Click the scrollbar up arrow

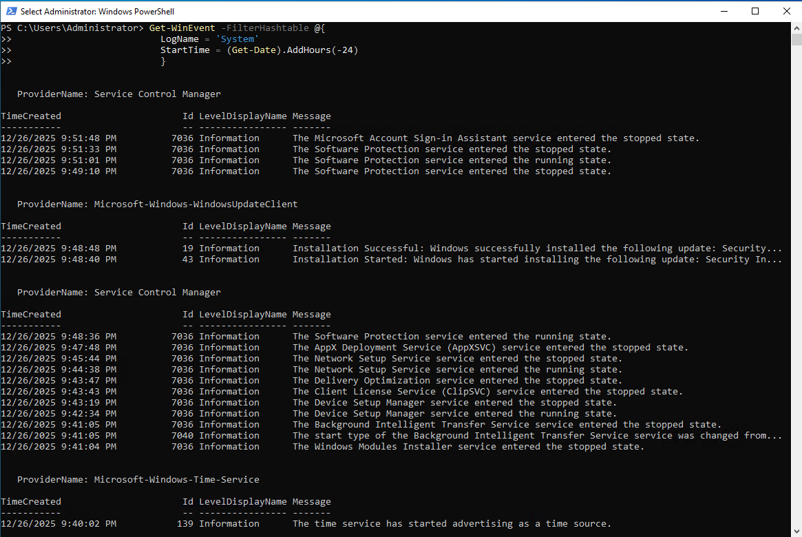(x=796, y=28)
